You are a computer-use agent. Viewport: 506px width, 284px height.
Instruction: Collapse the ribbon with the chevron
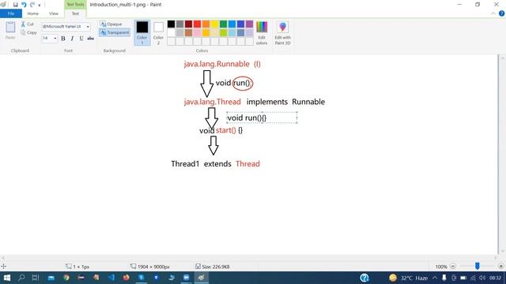point(493,13)
